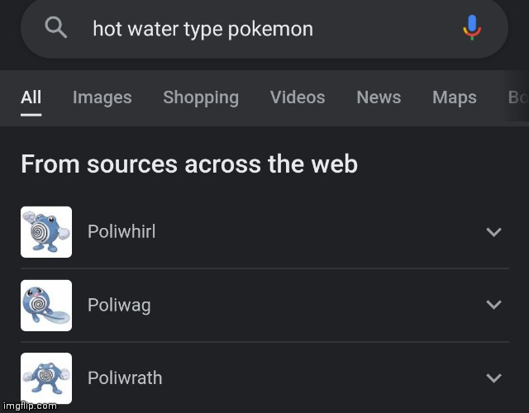Click the Poliwag thumbnail image
Viewport: 529px width, 413px height.
46,306
